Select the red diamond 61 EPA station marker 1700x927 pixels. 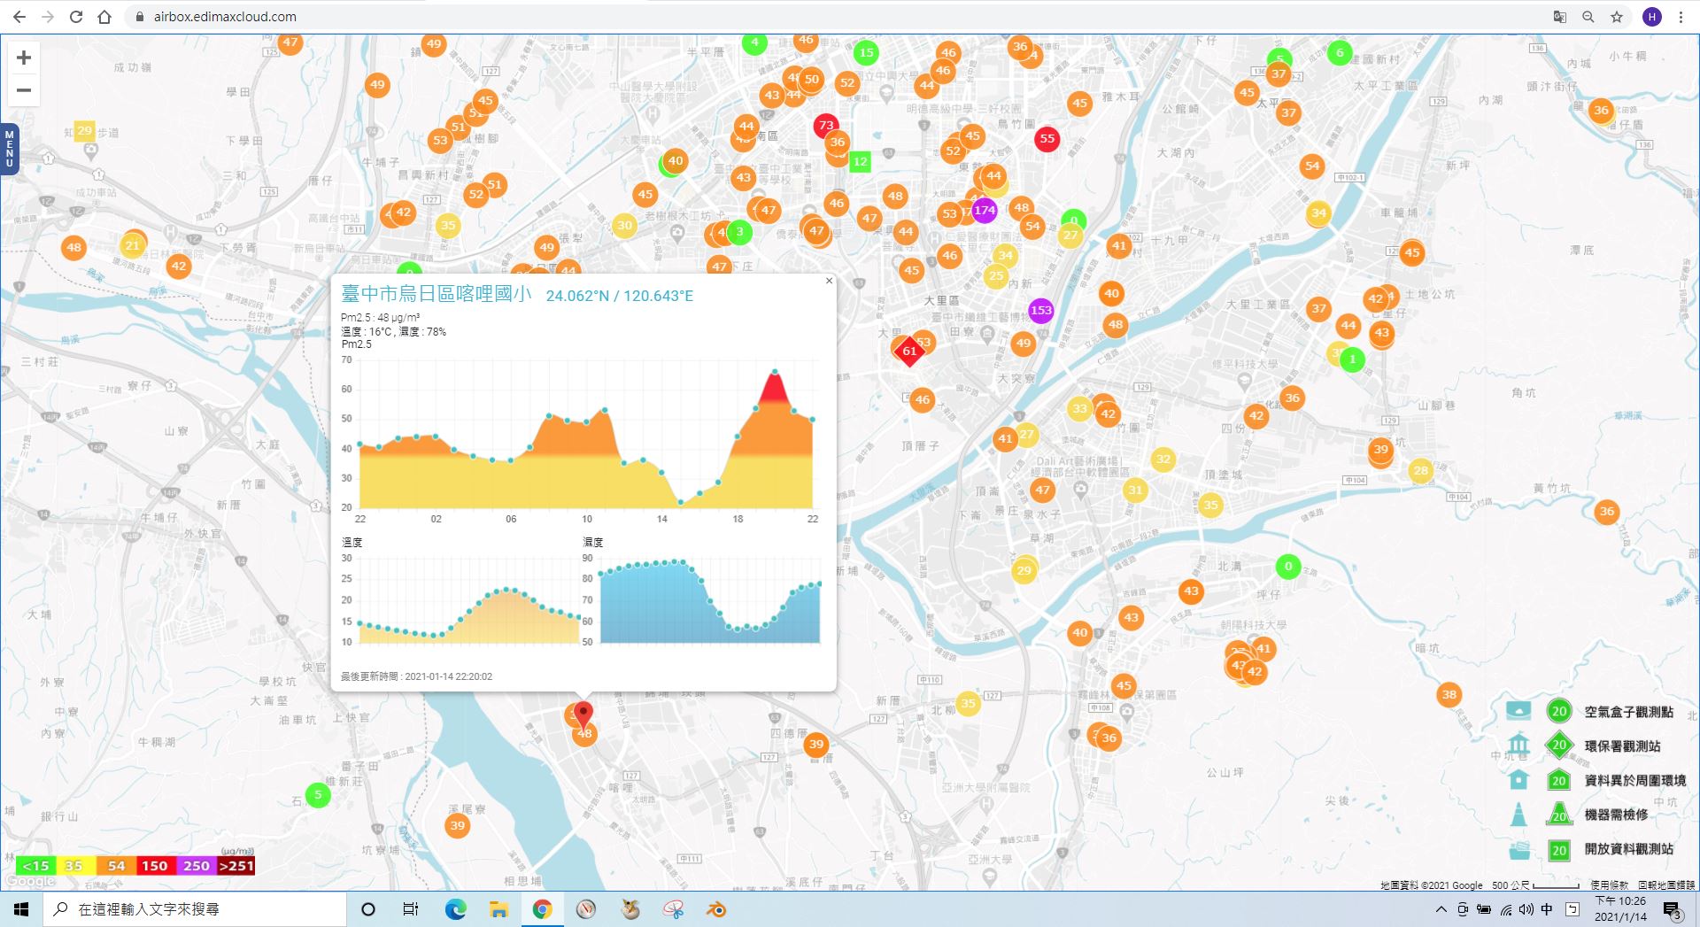(909, 351)
